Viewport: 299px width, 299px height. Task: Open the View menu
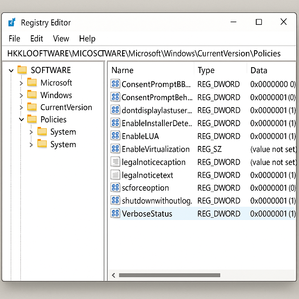pyautogui.click(x=61, y=39)
